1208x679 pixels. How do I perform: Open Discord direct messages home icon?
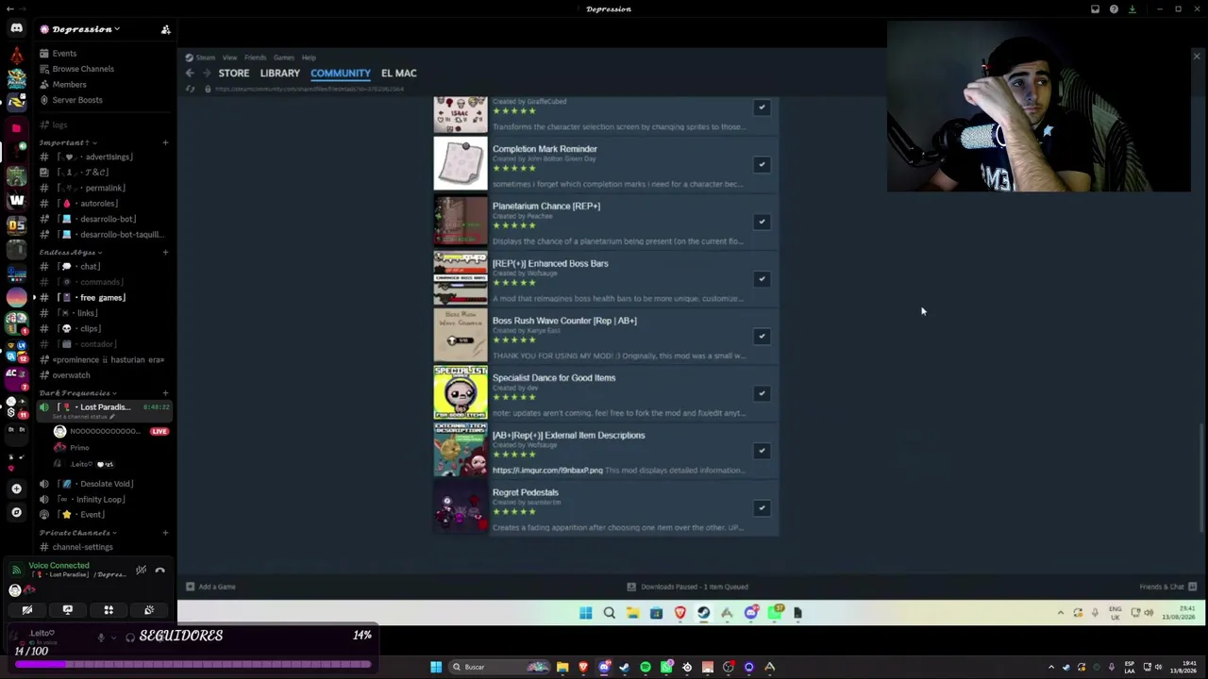[x=16, y=28]
